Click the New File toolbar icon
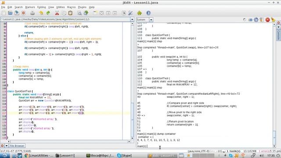The image size is (281, 158). (4, 13)
